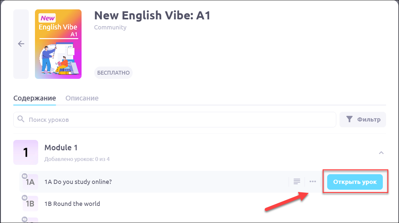Toggle the hidden-eye icon on lesson 1A
Screen dimensions: 399x223
coord(24,176)
